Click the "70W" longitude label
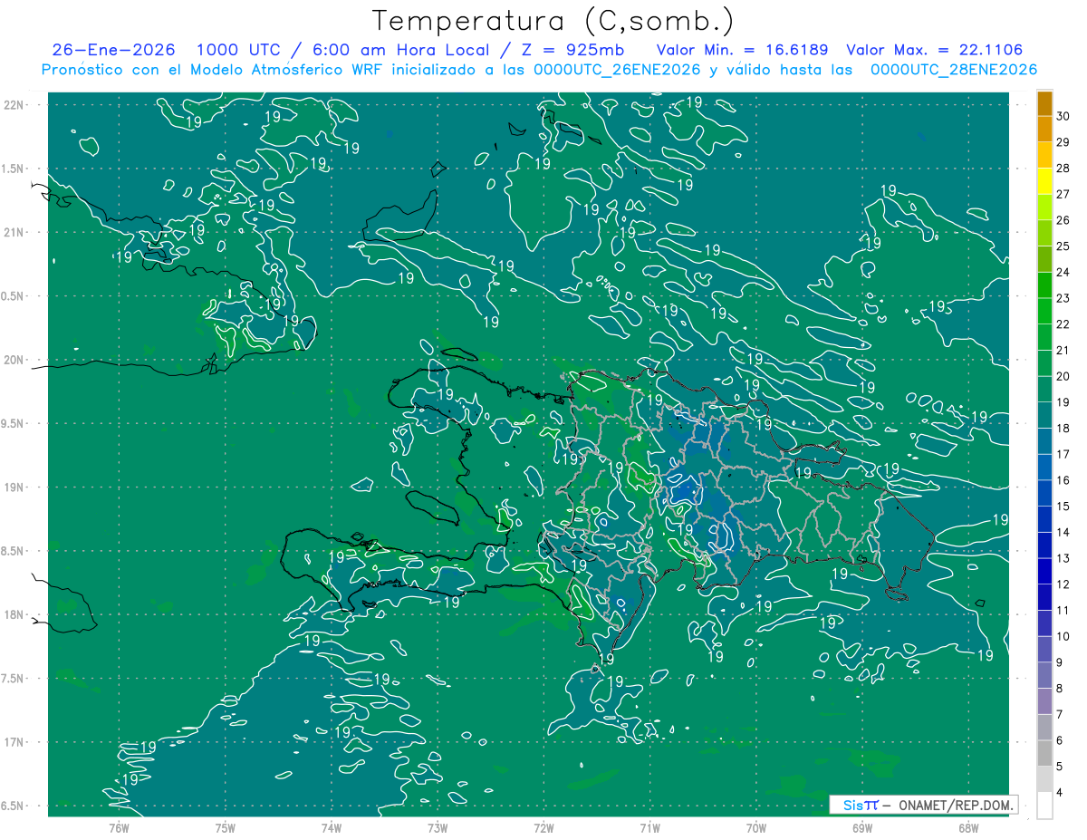This screenshot has height=840, width=1087. pyautogui.click(x=756, y=828)
